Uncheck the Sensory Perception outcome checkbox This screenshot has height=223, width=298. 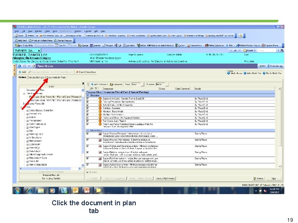click(x=88, y=102)
